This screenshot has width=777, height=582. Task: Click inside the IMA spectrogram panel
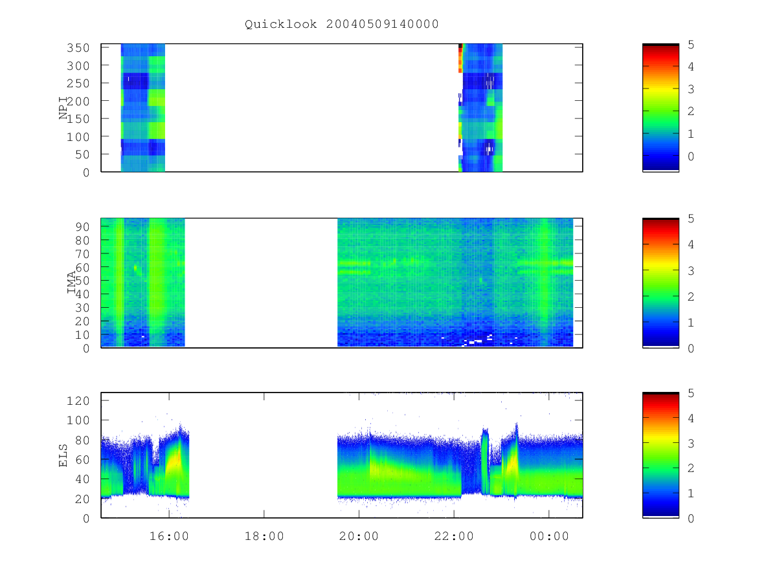(x=342, y=283)
